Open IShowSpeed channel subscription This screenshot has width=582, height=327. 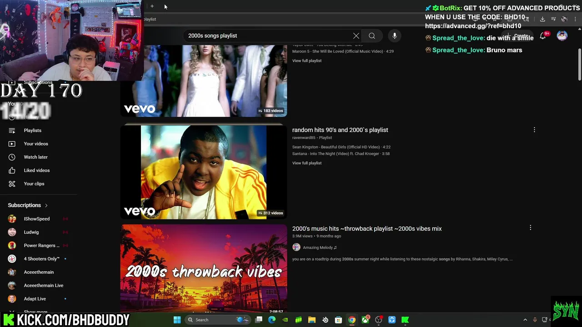coord(37,219)
